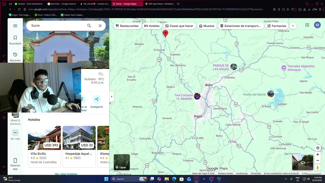Click Obtener app in the sidebar
The image size is (325, 183).
(15, 164)
